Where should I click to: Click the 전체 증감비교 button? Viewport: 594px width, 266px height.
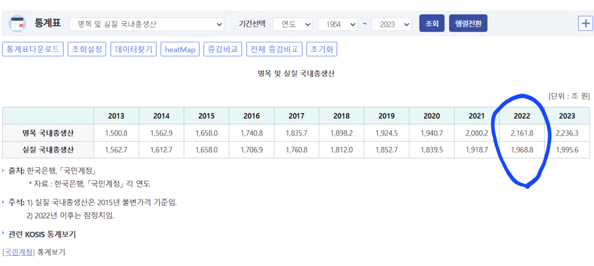point(274,49)
